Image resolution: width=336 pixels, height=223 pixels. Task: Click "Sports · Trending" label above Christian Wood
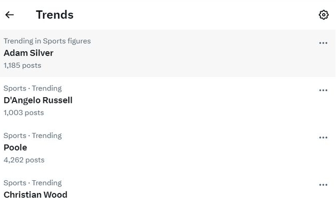click(x=33, y=183)
